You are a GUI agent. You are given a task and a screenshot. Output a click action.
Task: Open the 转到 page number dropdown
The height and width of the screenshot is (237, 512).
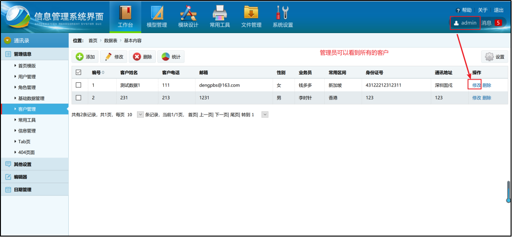tap(265, 115)
